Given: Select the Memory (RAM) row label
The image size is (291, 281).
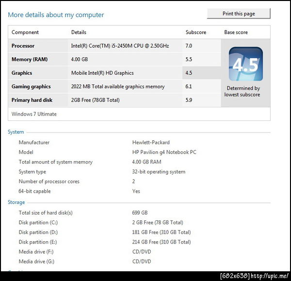Looking at the screenshot, I should 30,59.
